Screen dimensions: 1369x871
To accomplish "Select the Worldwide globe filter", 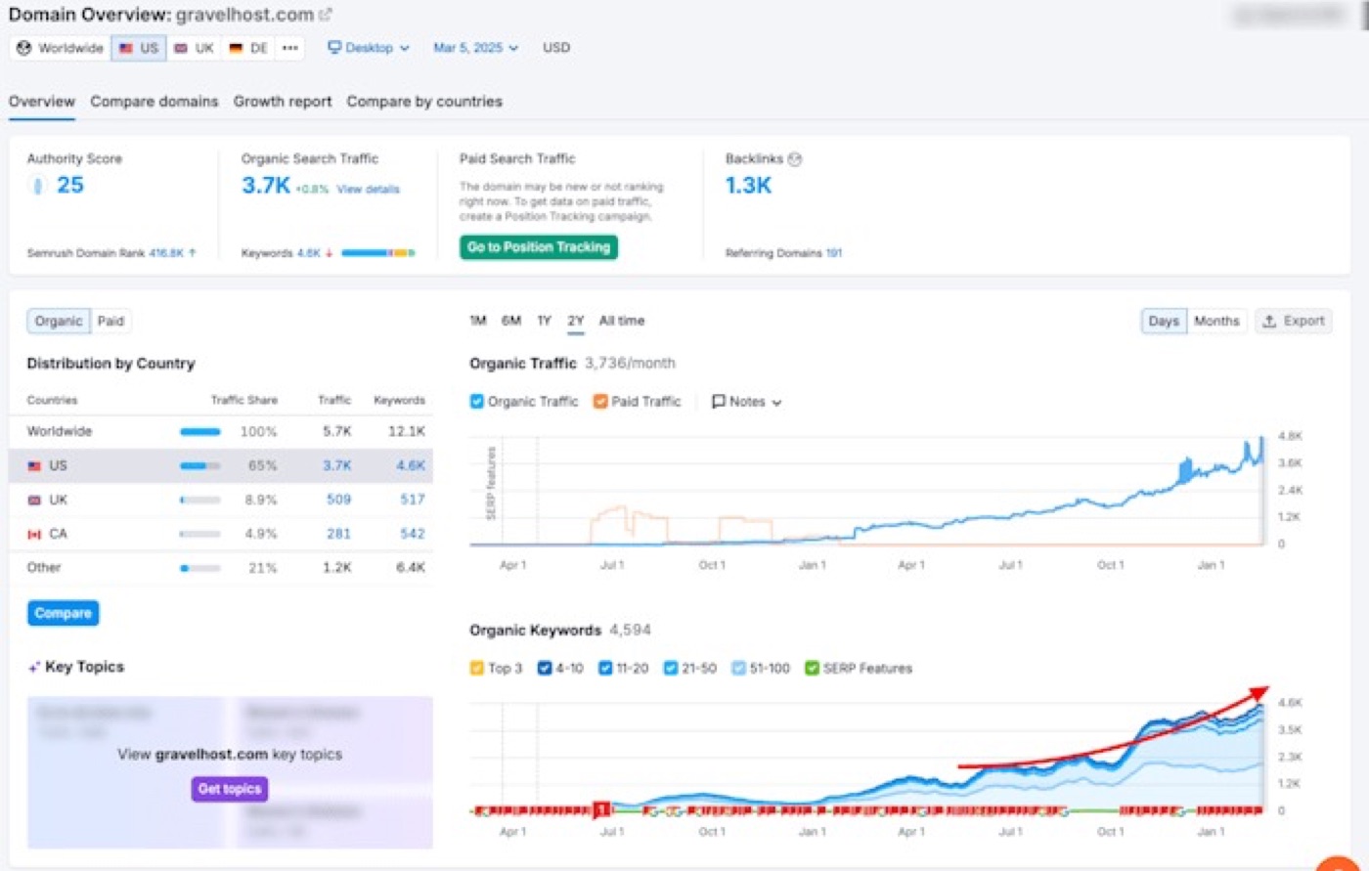I will click(61, 48).
